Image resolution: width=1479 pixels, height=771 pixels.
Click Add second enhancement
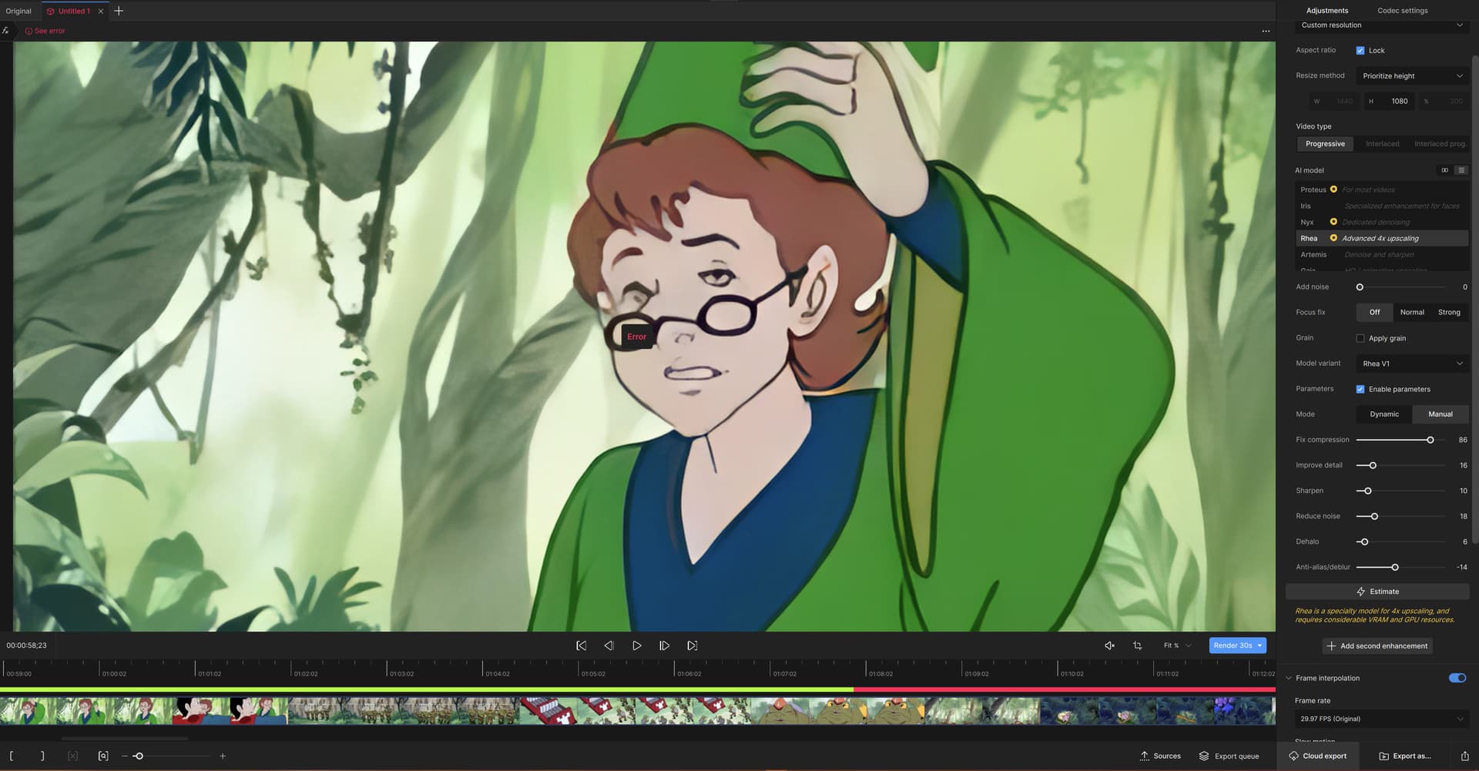[x=1377, y=645]
